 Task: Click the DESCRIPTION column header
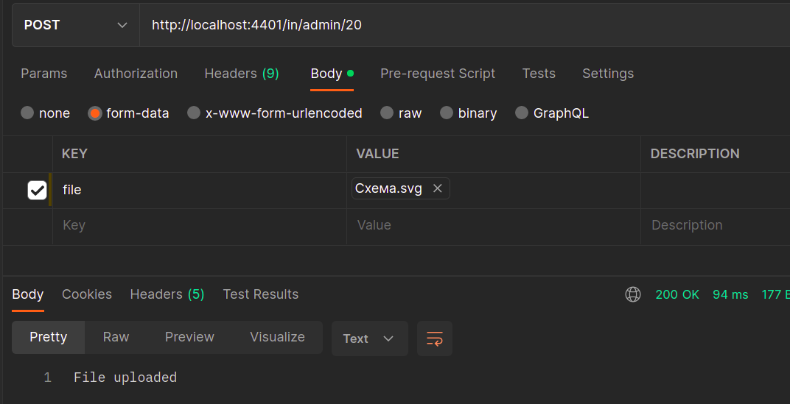[x=695, y=154]
